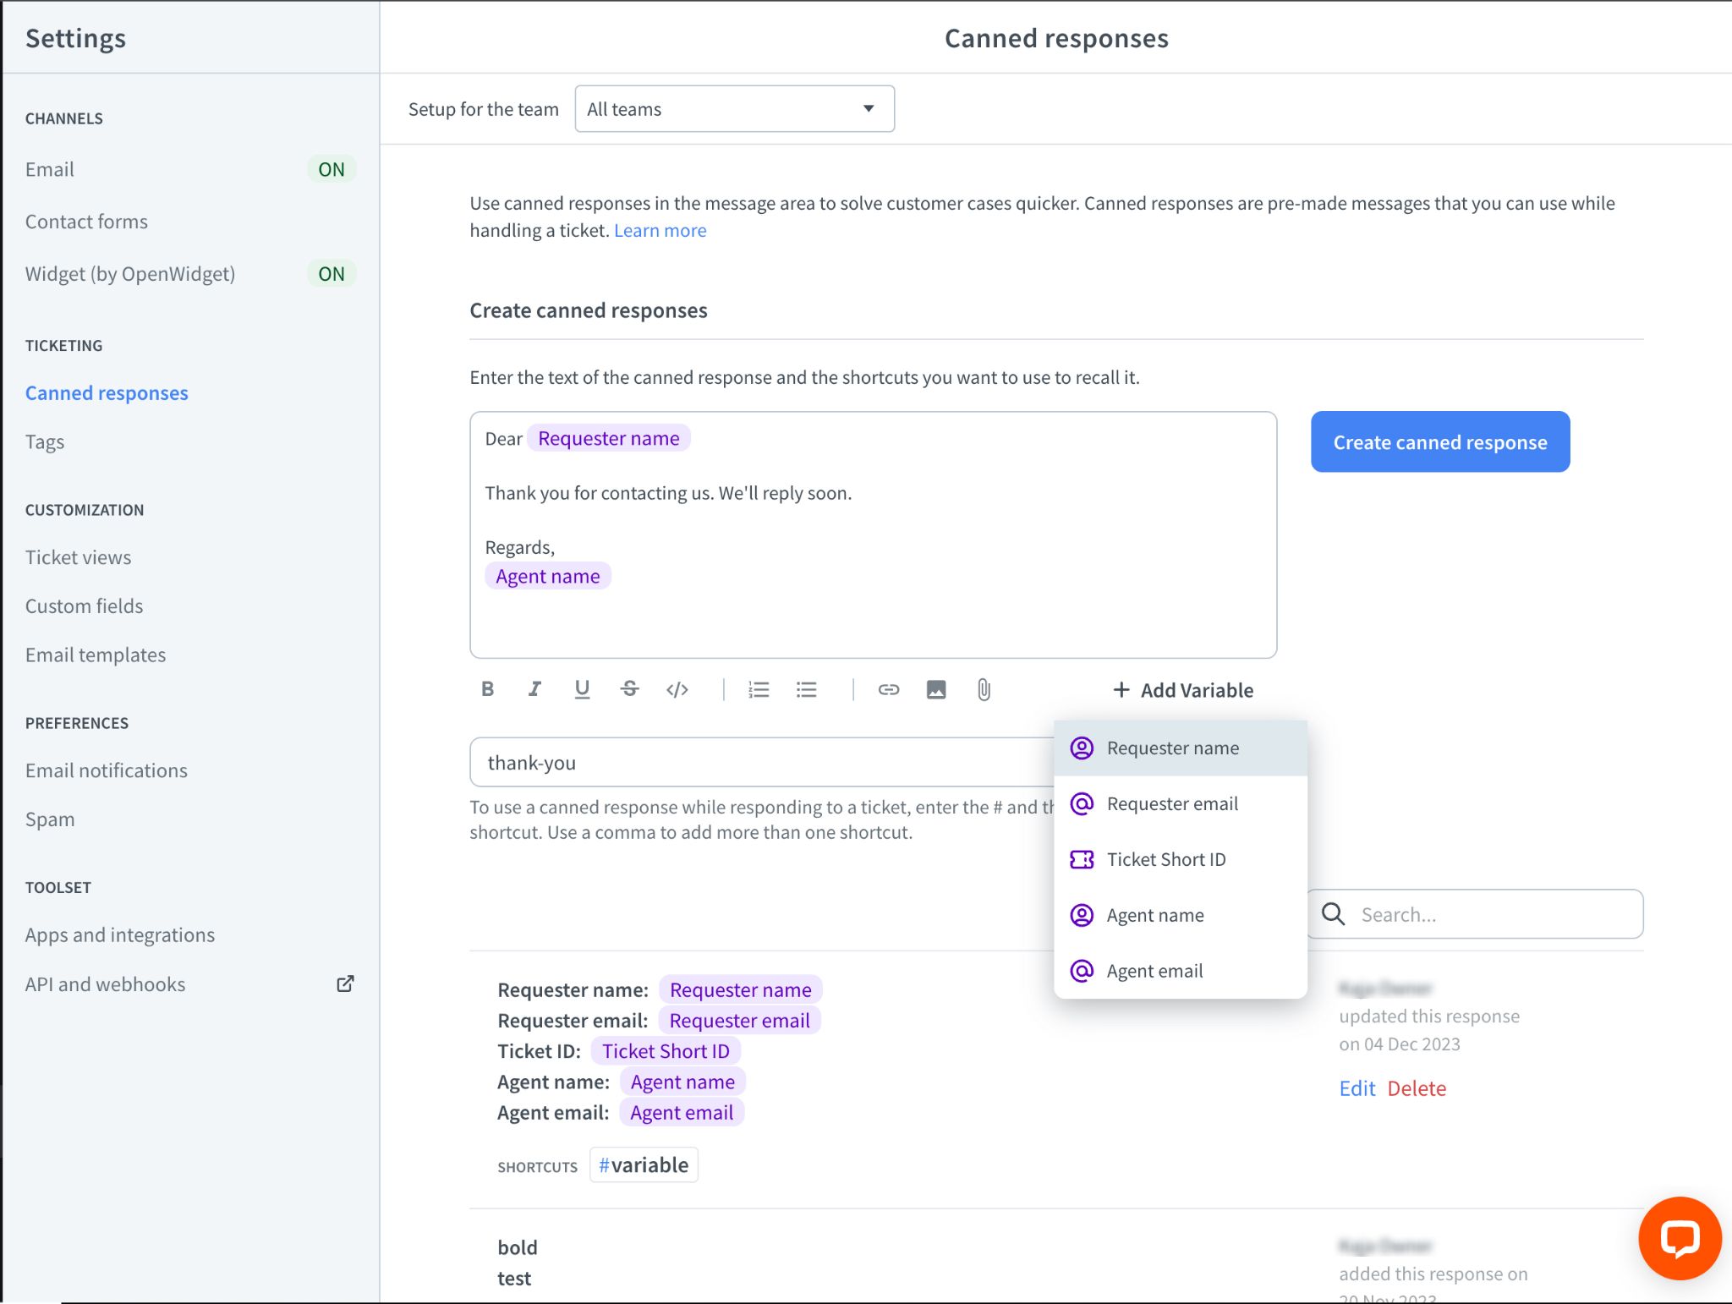
Task: Edit the variable canned response
Action: point(1357,1088)
